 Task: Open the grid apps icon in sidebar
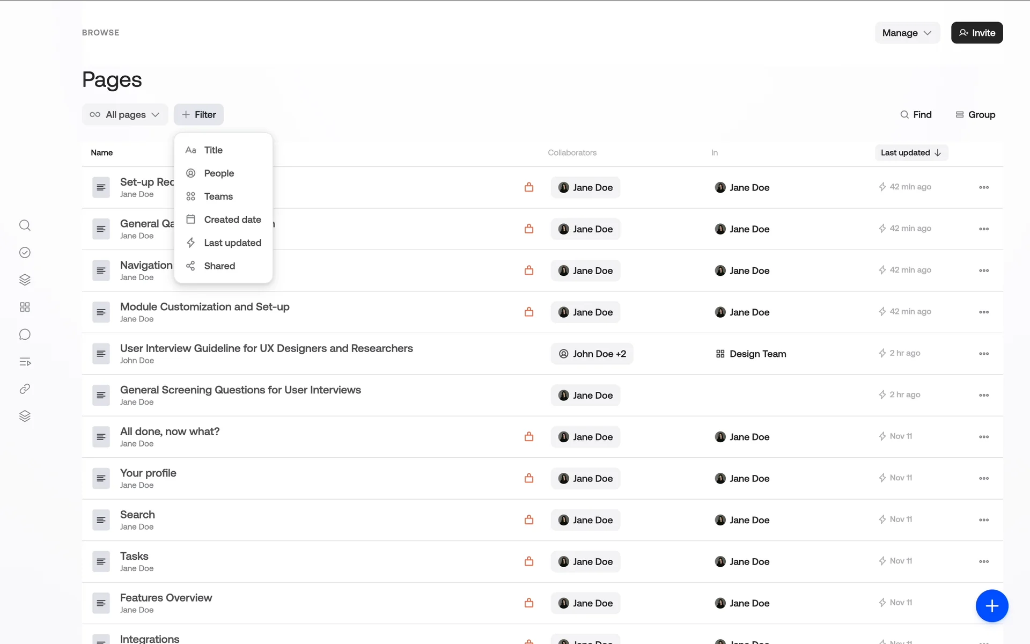pyautogui.click(x=25, y=307)
